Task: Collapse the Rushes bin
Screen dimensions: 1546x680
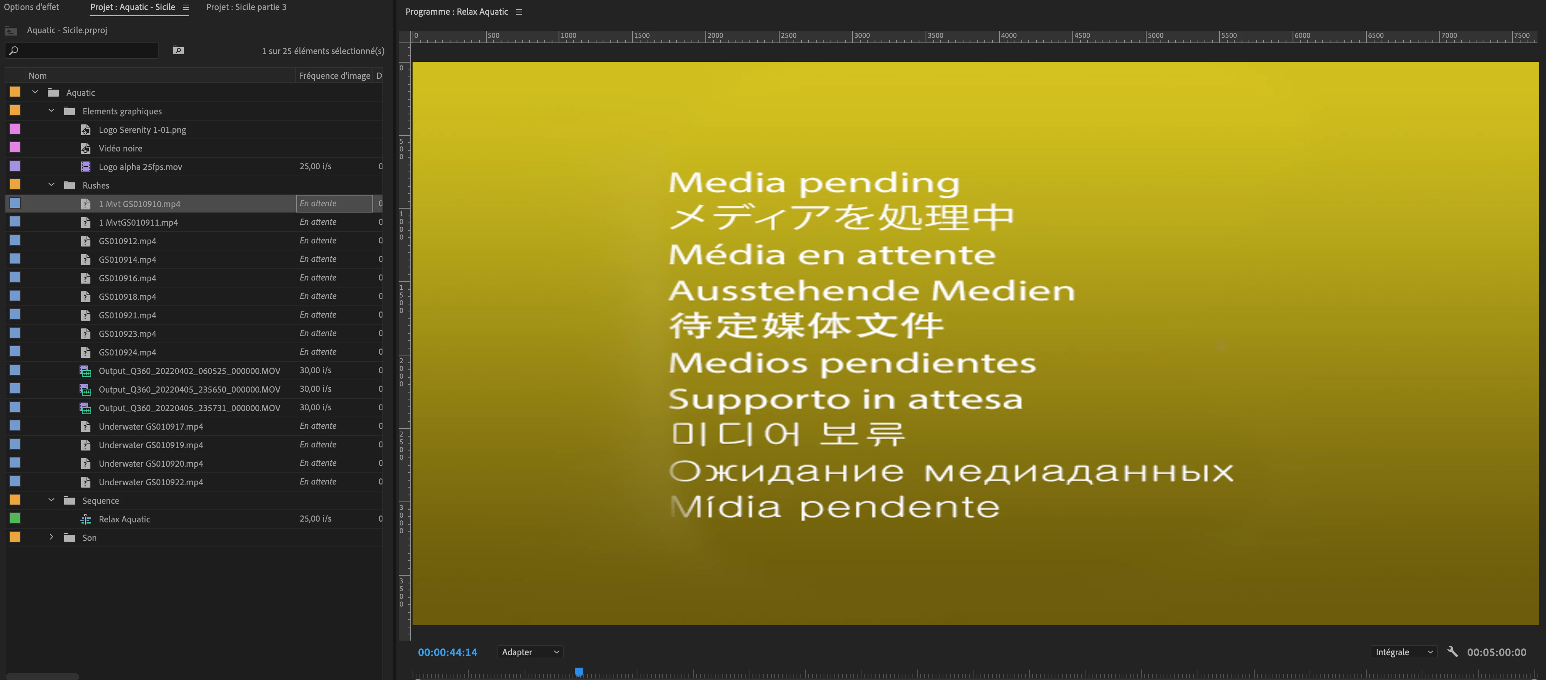Action: [x=52, y=185]
